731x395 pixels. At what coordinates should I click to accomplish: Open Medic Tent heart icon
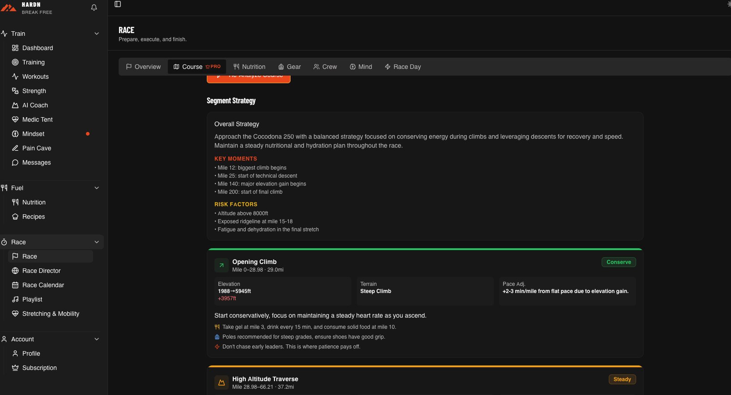click(15, 119)
